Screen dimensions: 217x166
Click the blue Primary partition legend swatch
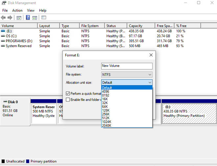(x=28, y=161)
